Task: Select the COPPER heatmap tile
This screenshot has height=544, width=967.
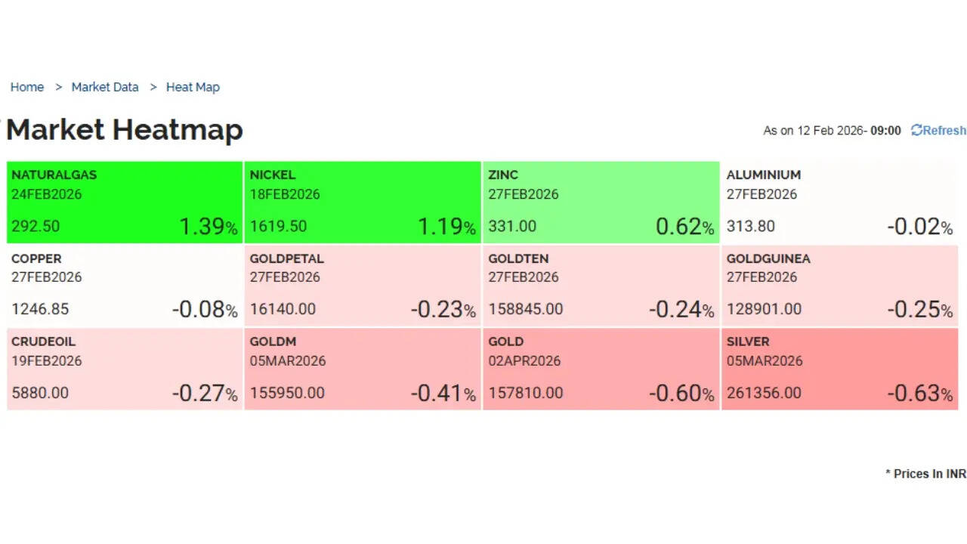Action: pyautogui.click(x=125, y=285)
